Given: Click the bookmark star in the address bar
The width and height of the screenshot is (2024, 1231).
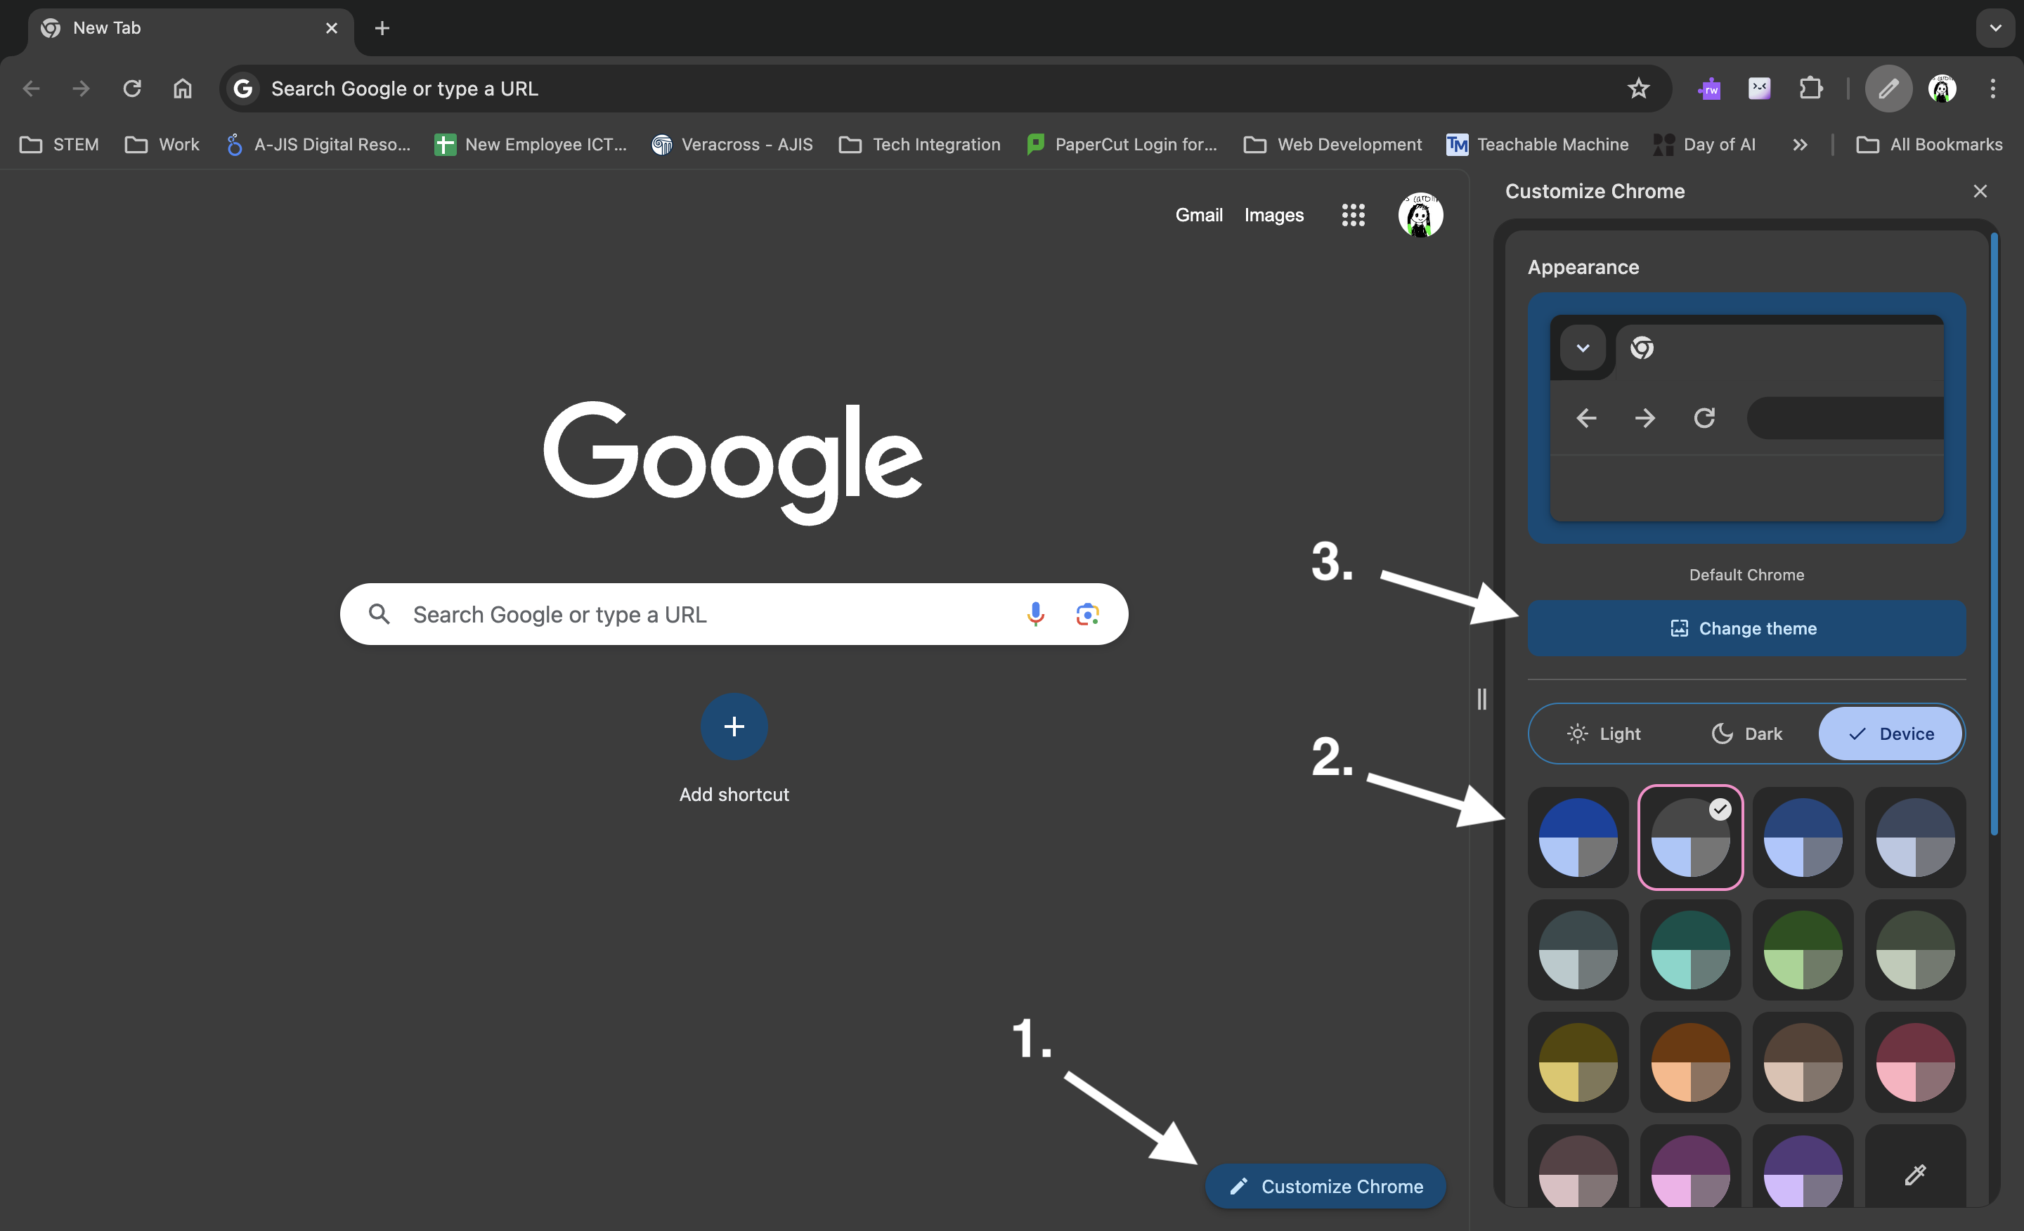Looking at the screenshot, I should (1639, 88).
